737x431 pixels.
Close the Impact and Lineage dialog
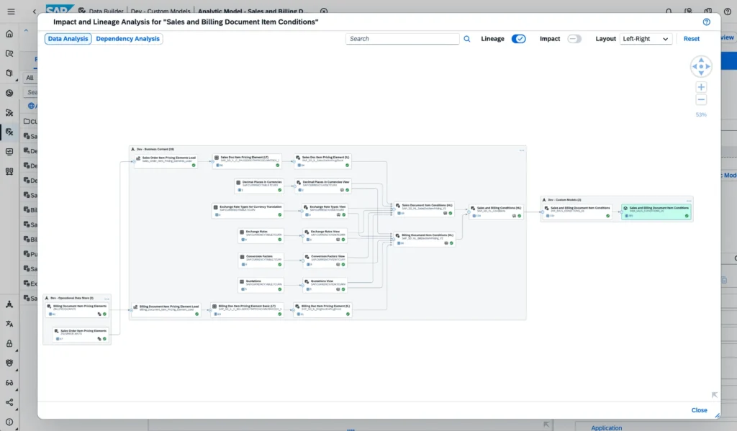699,410
